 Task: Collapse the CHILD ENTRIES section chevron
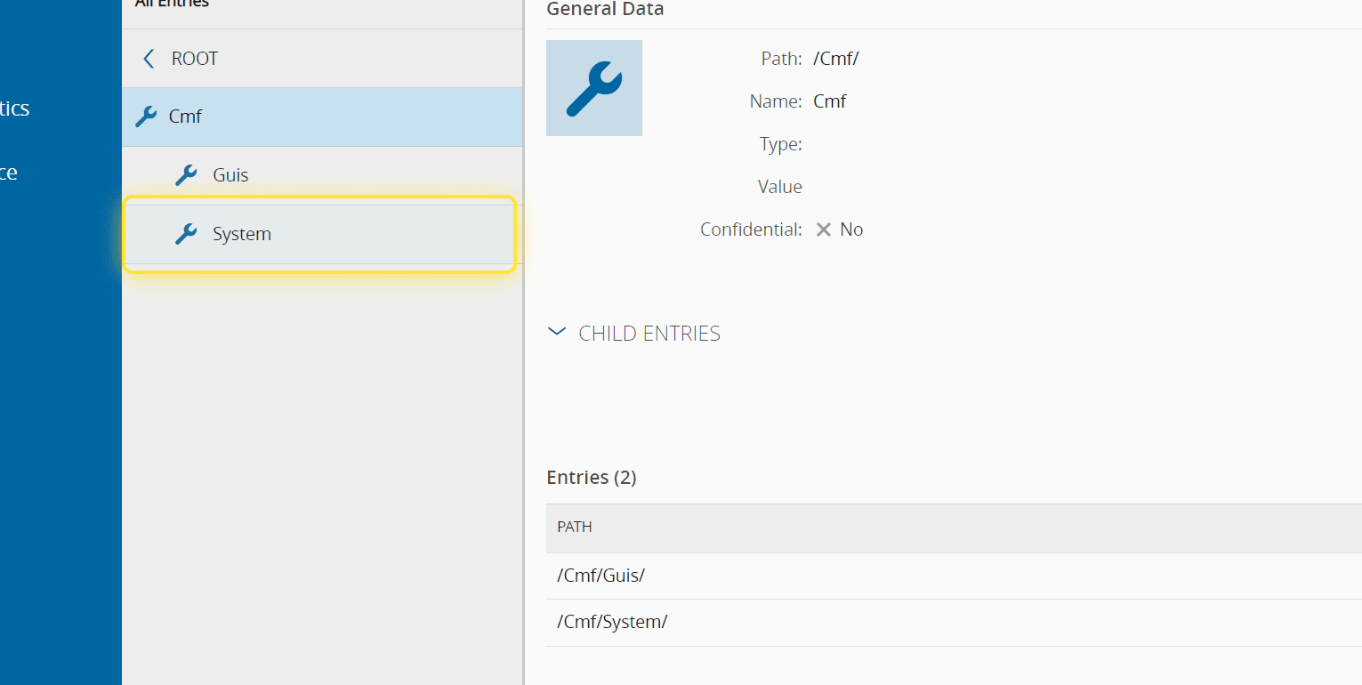coord(558,333)
